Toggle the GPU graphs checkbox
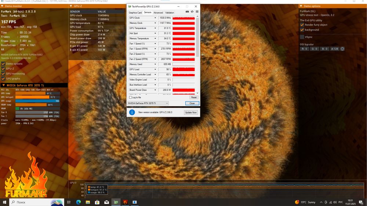Viewport: 367px width, 206px height. (x=3, y=79)
